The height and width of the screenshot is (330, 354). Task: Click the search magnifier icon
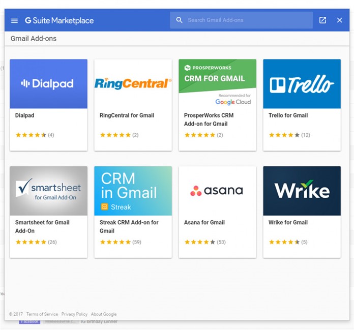(179, 20)
